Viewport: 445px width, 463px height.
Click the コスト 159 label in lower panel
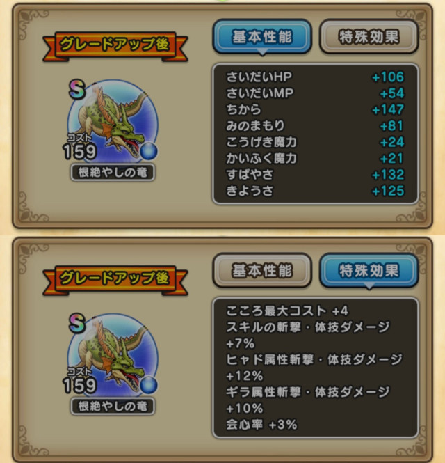[x=80, y=381]
